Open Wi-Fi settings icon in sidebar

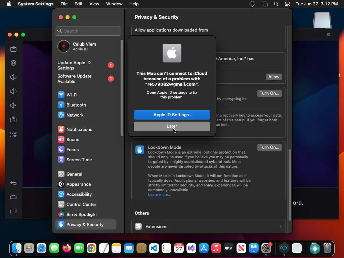61,95
